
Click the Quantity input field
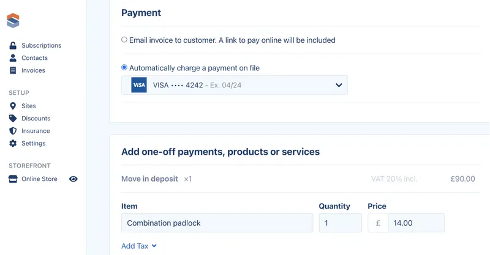tap(341, 223)
